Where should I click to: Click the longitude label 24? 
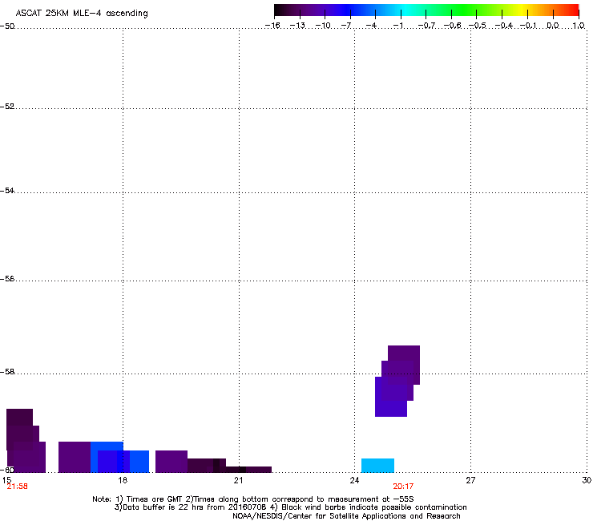(354, 480)
